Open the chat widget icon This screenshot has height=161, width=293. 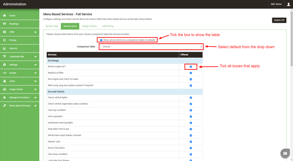285,153
